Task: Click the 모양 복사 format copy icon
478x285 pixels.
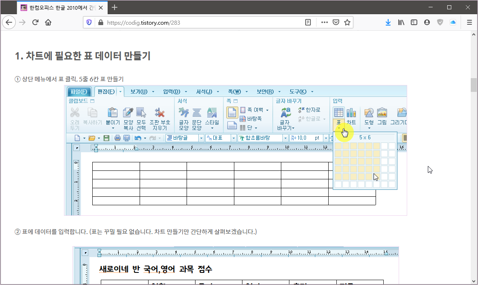Action: click(x=128, y=113)
